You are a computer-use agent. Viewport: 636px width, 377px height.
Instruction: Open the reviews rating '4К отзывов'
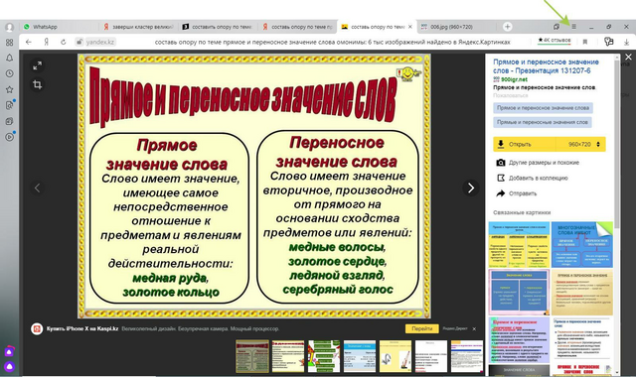[555, 41]
